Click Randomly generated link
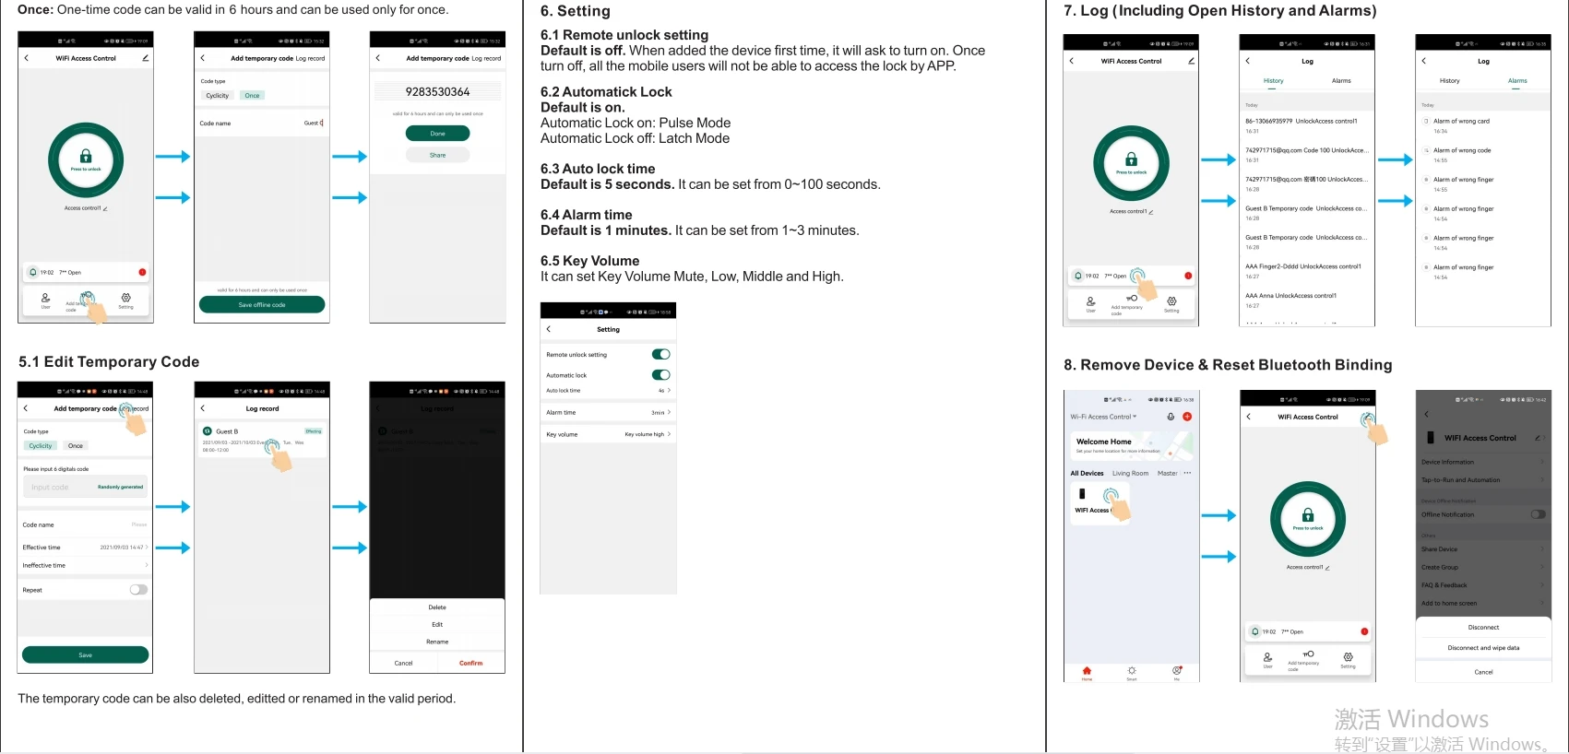The height and width of the screenshot is (754, 1569). click(120, 487)
